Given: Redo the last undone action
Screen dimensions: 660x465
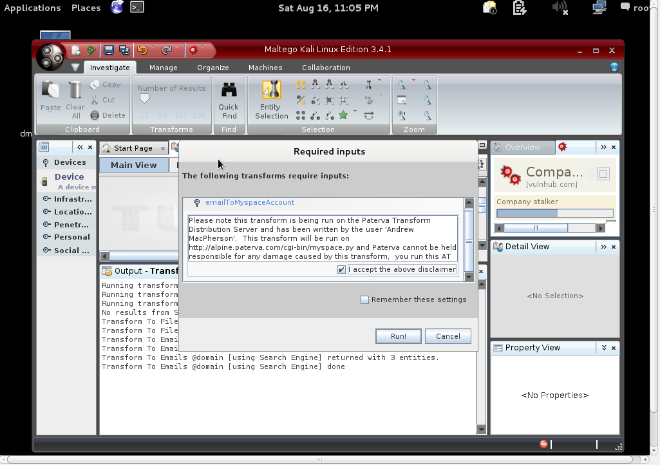Looking at the screenshot, I should [167, 50].
